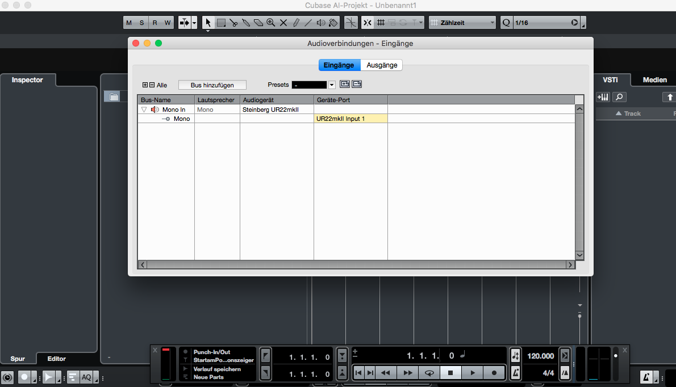Choose the UR22mkII Input 1 port cell
The height and width of the screenshot is (387, 676).
[x=350, y=119]
